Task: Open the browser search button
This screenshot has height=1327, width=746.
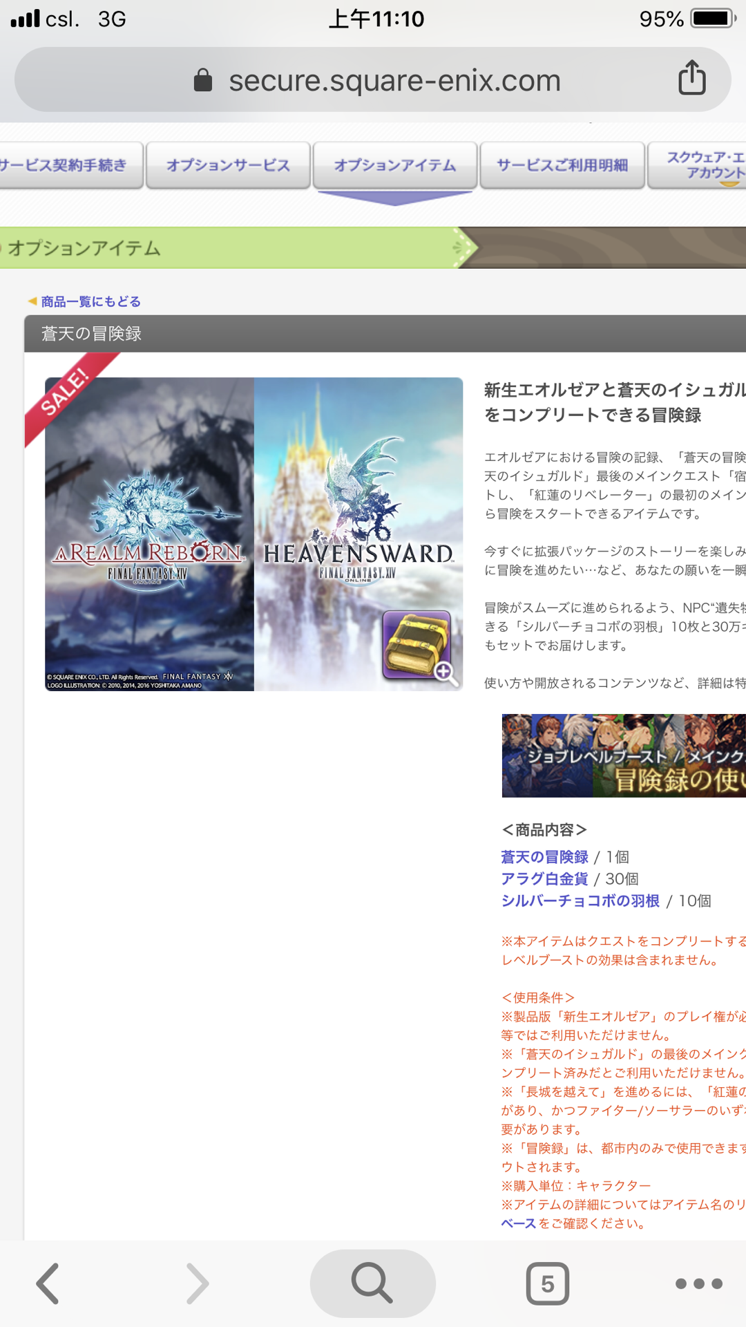Action: [373, 1283]
